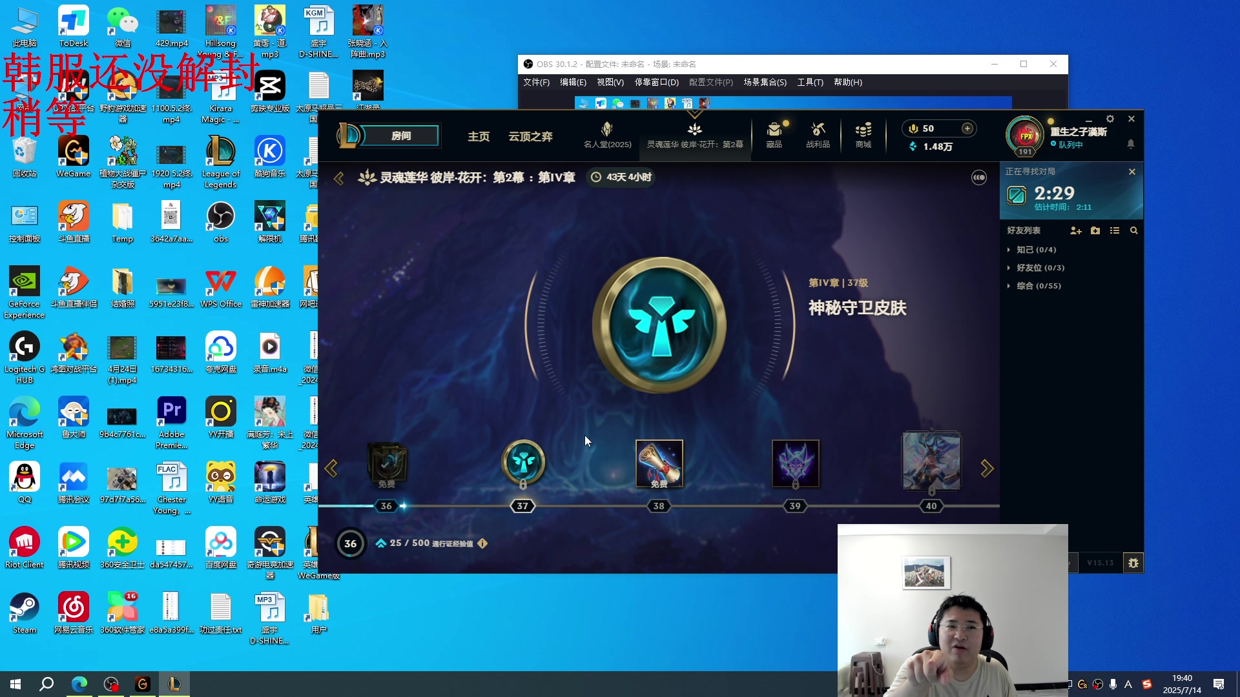Click the level 39 timeline marker

tap(795, 506)
